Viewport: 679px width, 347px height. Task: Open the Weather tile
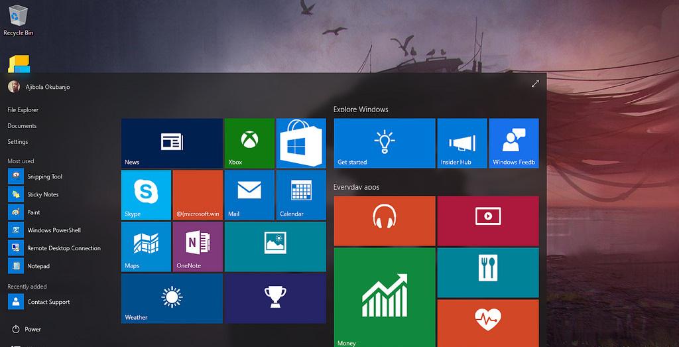click(172, 298)
